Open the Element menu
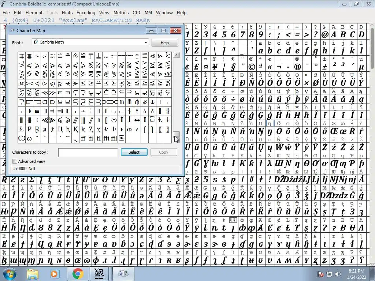Screen dimensions: 375x281 [34, 13]
